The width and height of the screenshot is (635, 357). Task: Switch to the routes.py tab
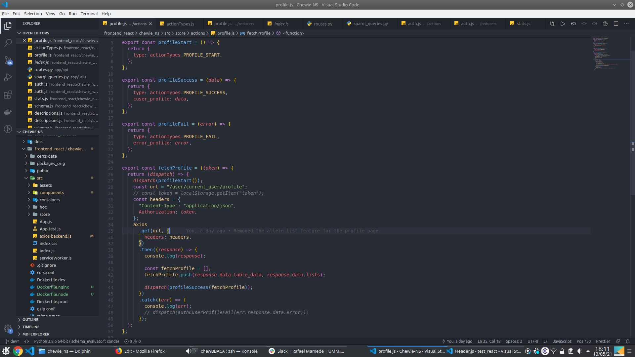[x=322, y=24]
